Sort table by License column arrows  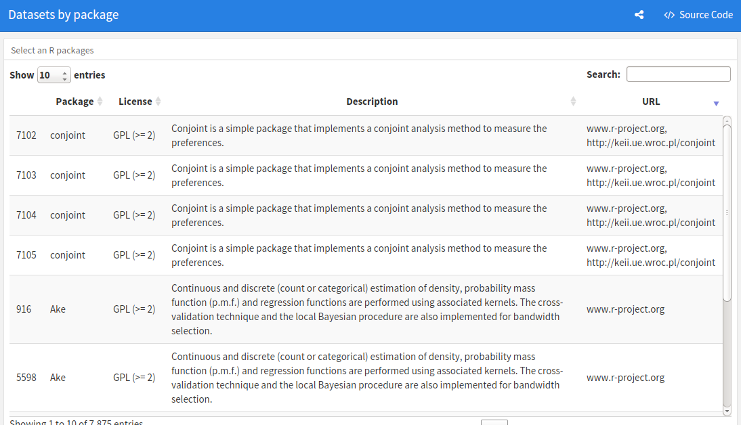point(158,102)
